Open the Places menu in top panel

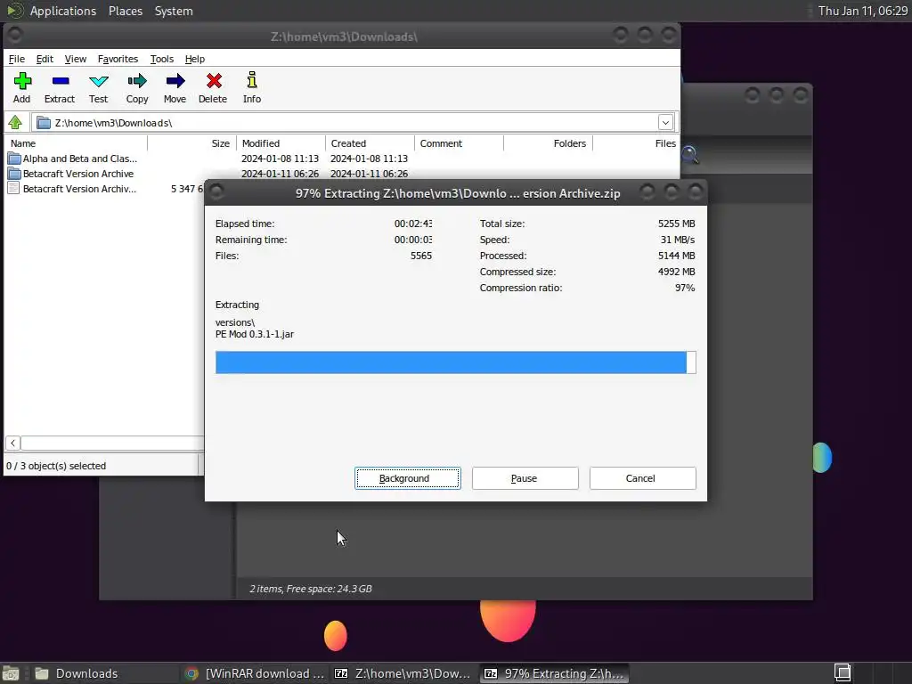point(125,11)
